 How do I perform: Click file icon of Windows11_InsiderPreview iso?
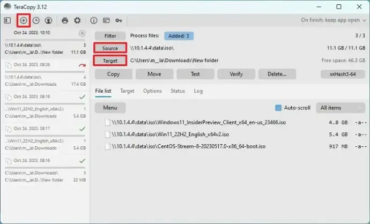(x=108, y=122)
